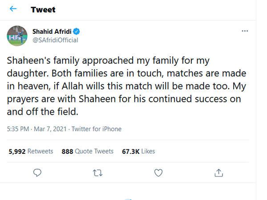Like the tweet with heart icon
Image resolution: width=267 pixels, height=200 pixels.
pyautogui.click(x=158, y=172)
